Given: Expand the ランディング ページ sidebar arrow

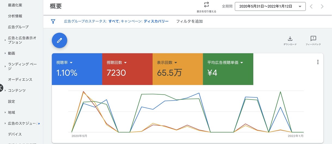Looking at the screenshot, I should (x=5, y=66).
